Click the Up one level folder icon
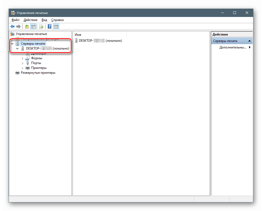Screen dimensions: 262x211 [27, 26]
